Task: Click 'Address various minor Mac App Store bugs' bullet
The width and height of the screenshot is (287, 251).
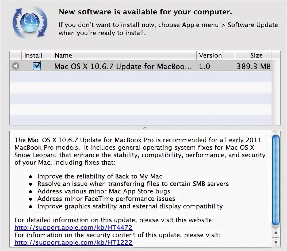Action: coord(104,191)
